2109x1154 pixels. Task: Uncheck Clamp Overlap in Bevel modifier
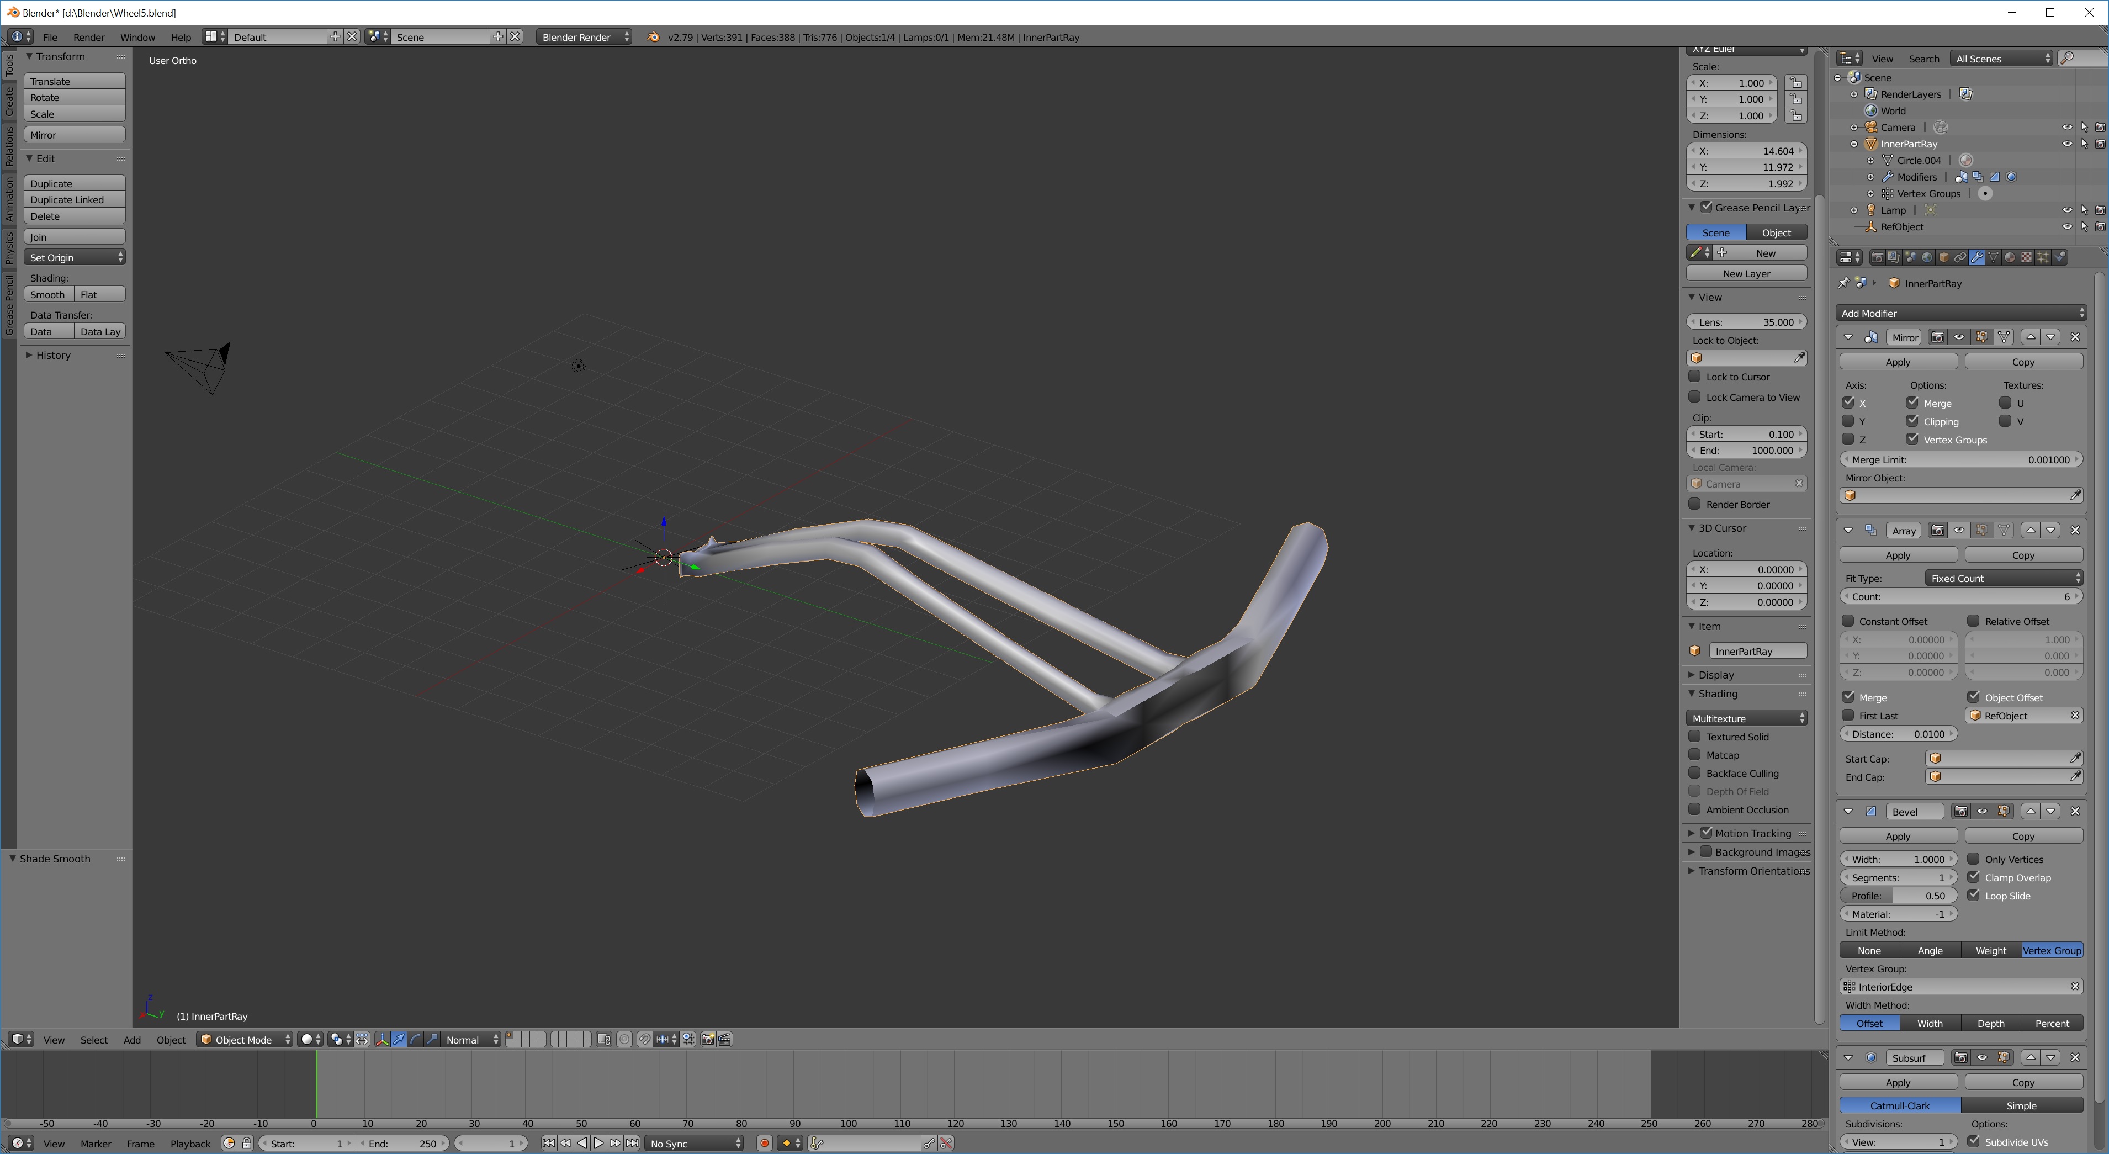pos(1974,877)
